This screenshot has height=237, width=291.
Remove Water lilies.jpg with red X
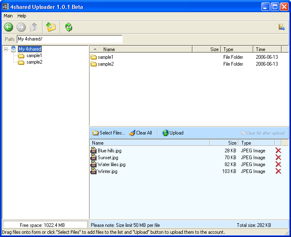(278, 164)
